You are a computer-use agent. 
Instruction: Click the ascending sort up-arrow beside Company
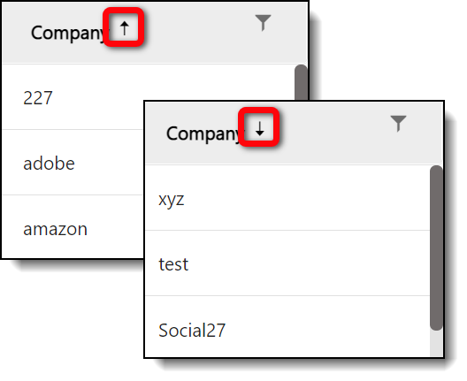[x=124, y=28]
